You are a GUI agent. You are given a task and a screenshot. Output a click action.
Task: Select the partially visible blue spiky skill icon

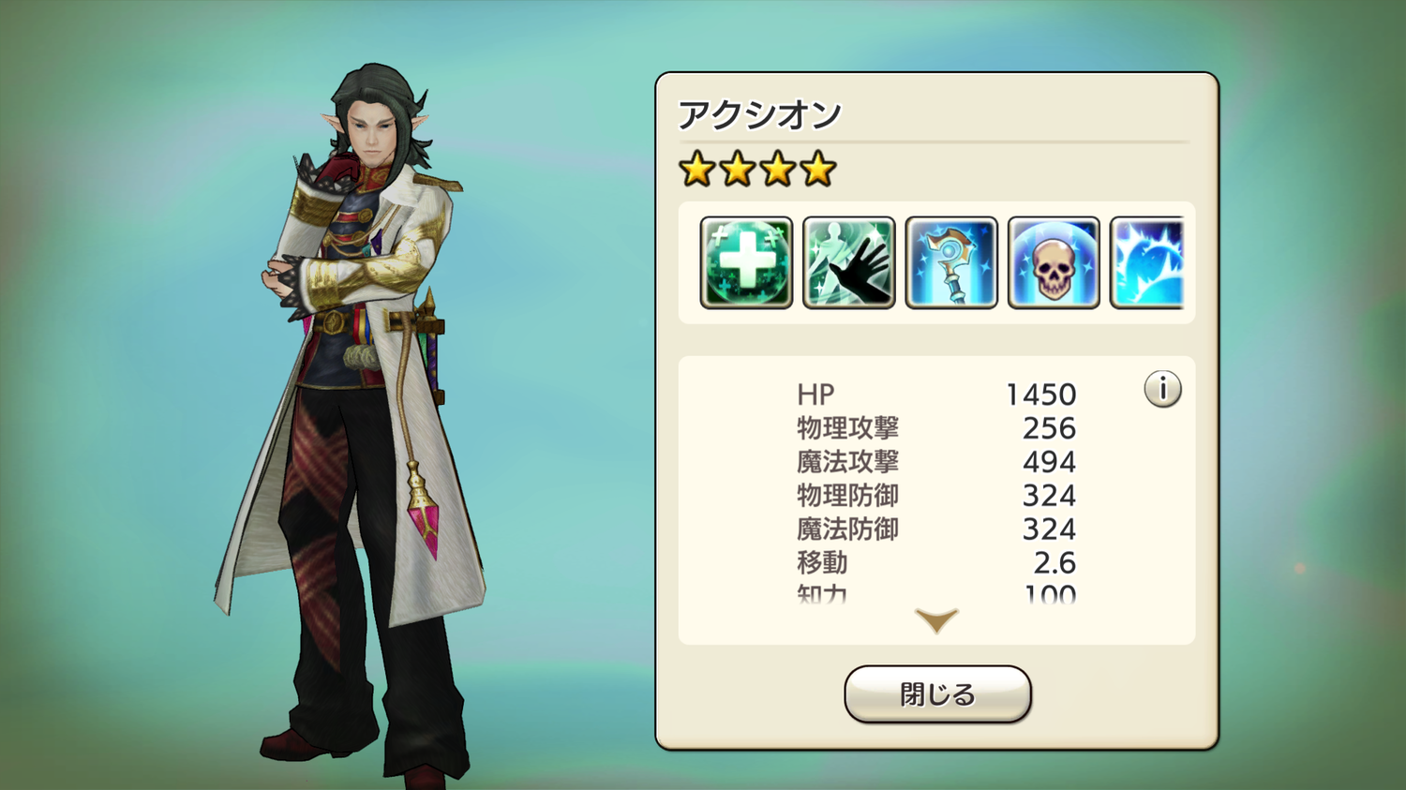1146,262
